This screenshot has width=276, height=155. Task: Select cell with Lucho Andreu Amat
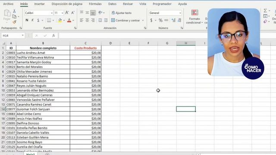point(43,53)
